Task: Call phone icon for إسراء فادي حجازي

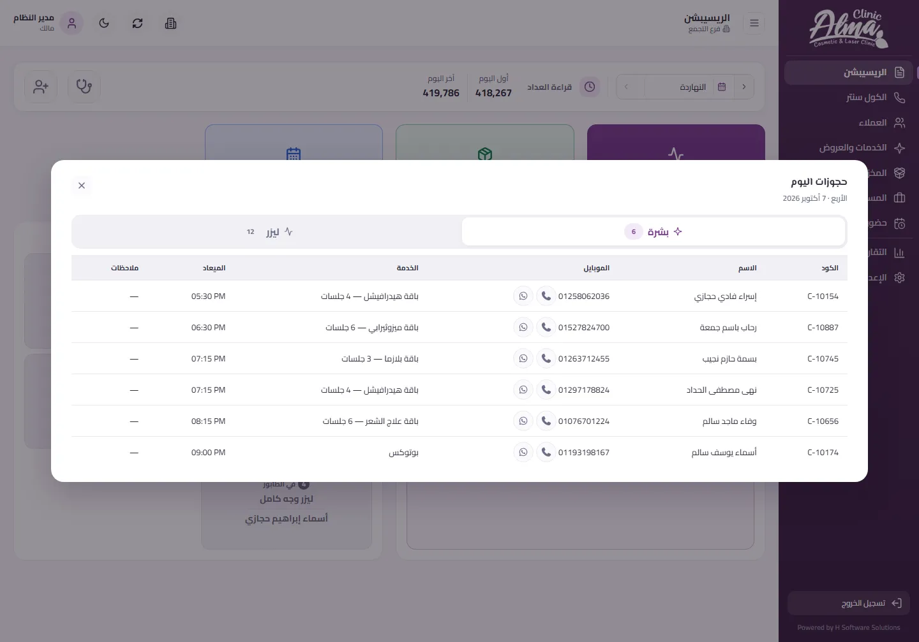Action: 546,296
